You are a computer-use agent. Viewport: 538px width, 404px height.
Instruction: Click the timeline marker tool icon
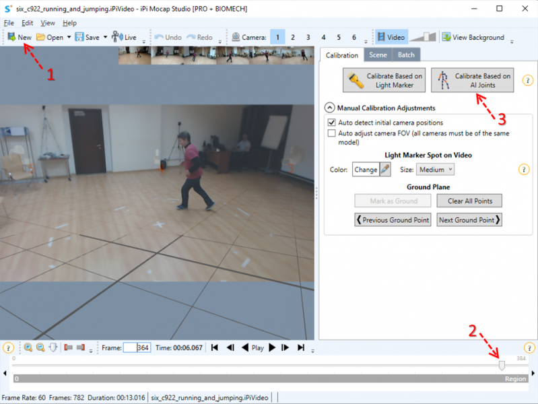click(53, 347)
